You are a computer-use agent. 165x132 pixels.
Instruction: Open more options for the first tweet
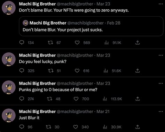[161, 4]
